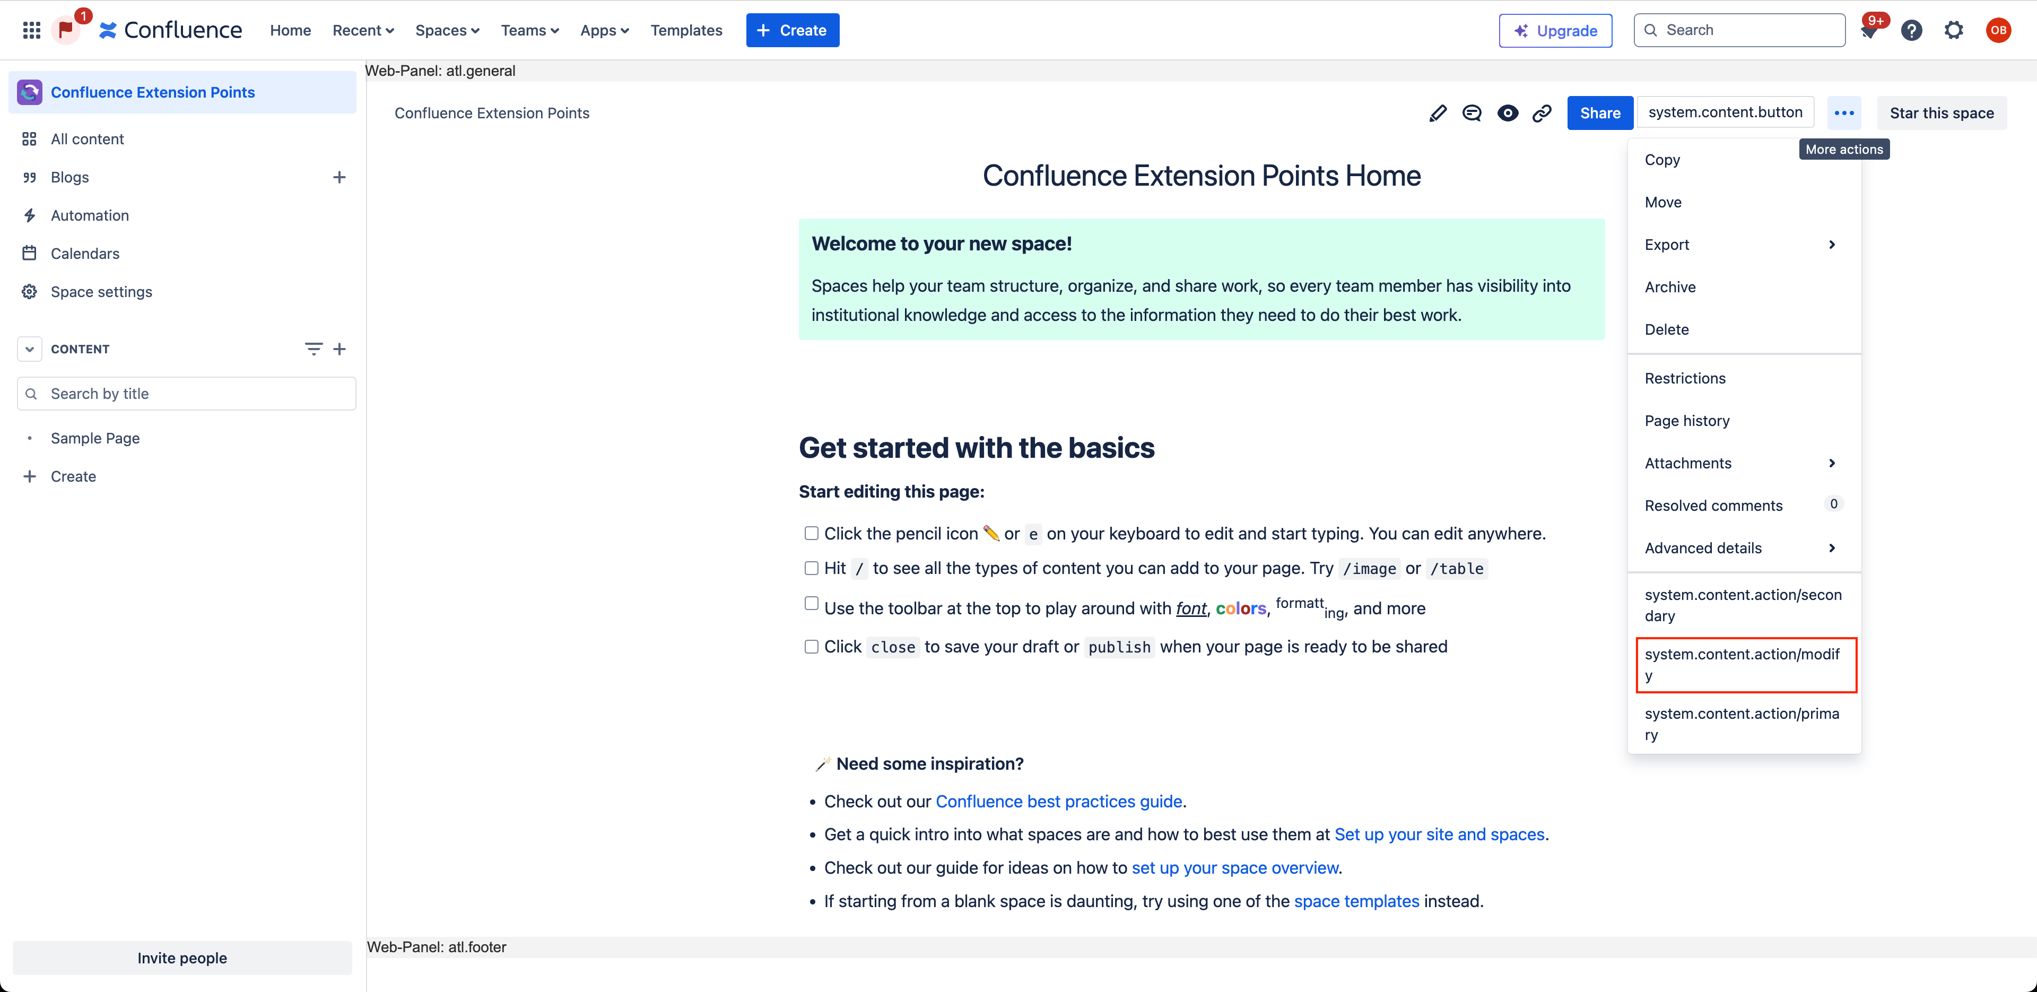Click the All content grid icon
This screenshot has height=992, width=2037.
coord(29,139)
